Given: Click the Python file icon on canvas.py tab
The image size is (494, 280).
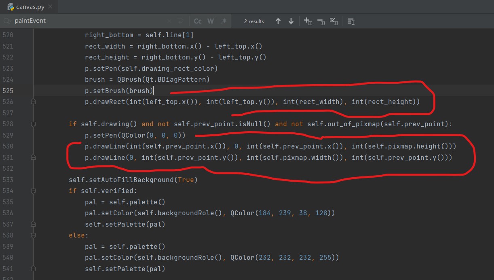Looking at the screenshot, I should tap(10, 6).
